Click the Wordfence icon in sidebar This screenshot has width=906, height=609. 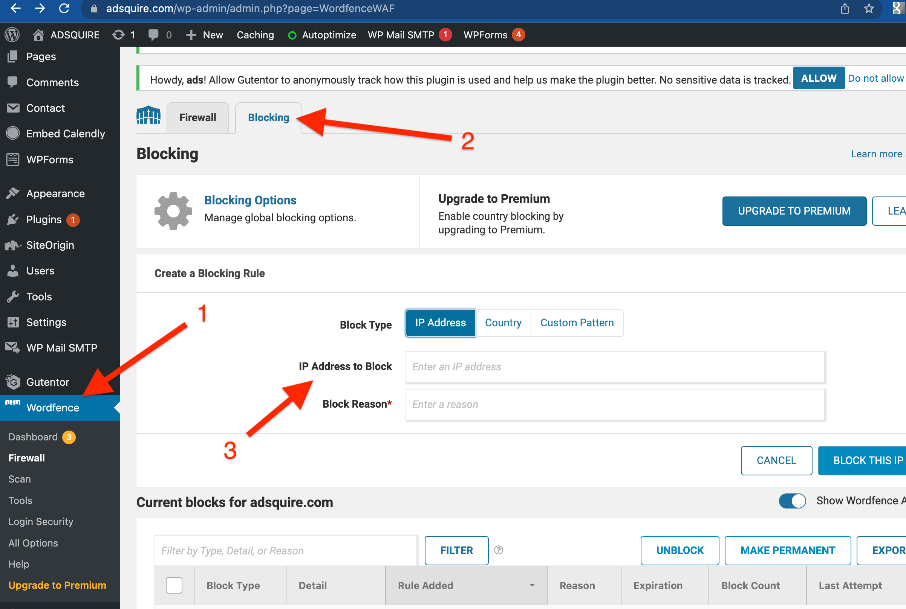pyautogui.click(x=12, y=408)
